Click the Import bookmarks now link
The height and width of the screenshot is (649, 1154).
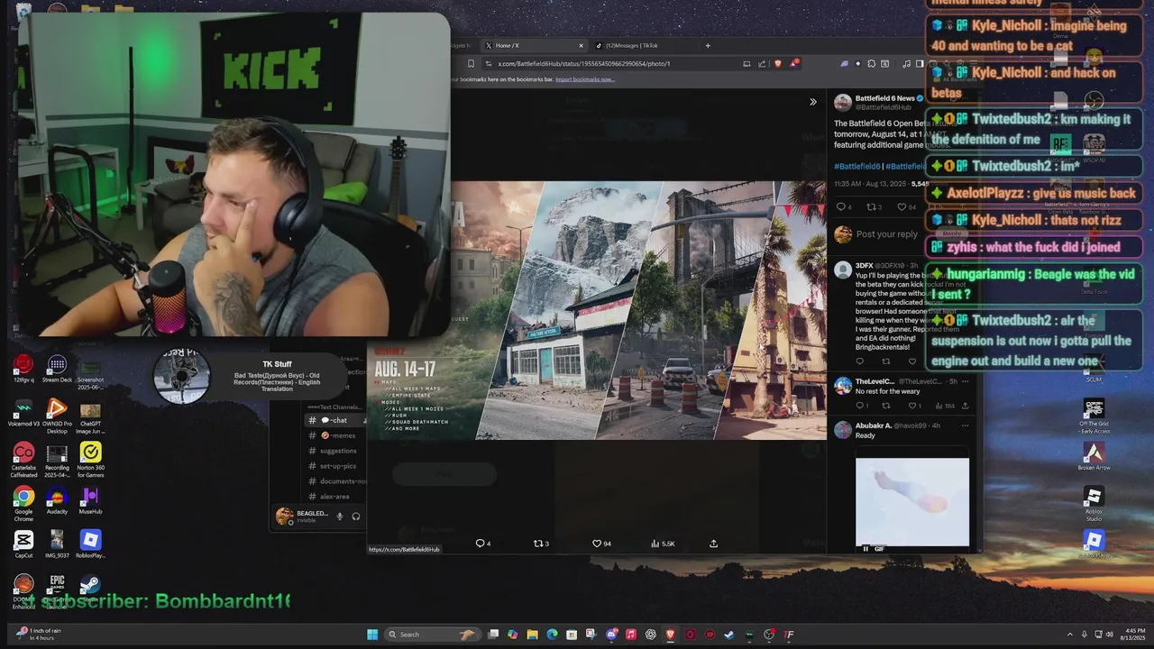pyautogui.click(x=584, y=79)
